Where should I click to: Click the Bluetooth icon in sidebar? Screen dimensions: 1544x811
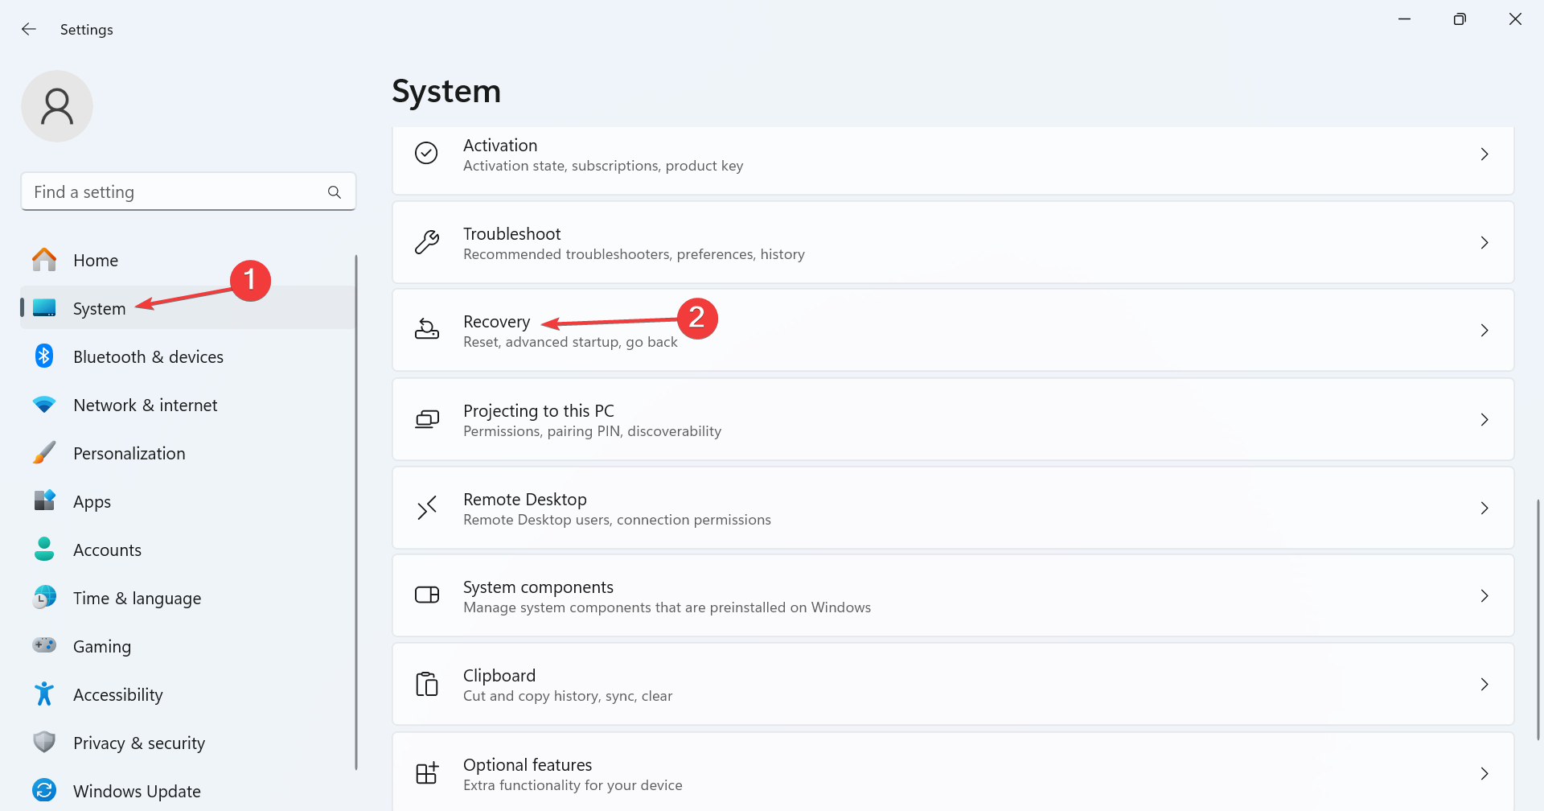[44, 356]
